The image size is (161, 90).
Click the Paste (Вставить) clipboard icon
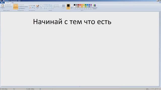coord(3,5)
